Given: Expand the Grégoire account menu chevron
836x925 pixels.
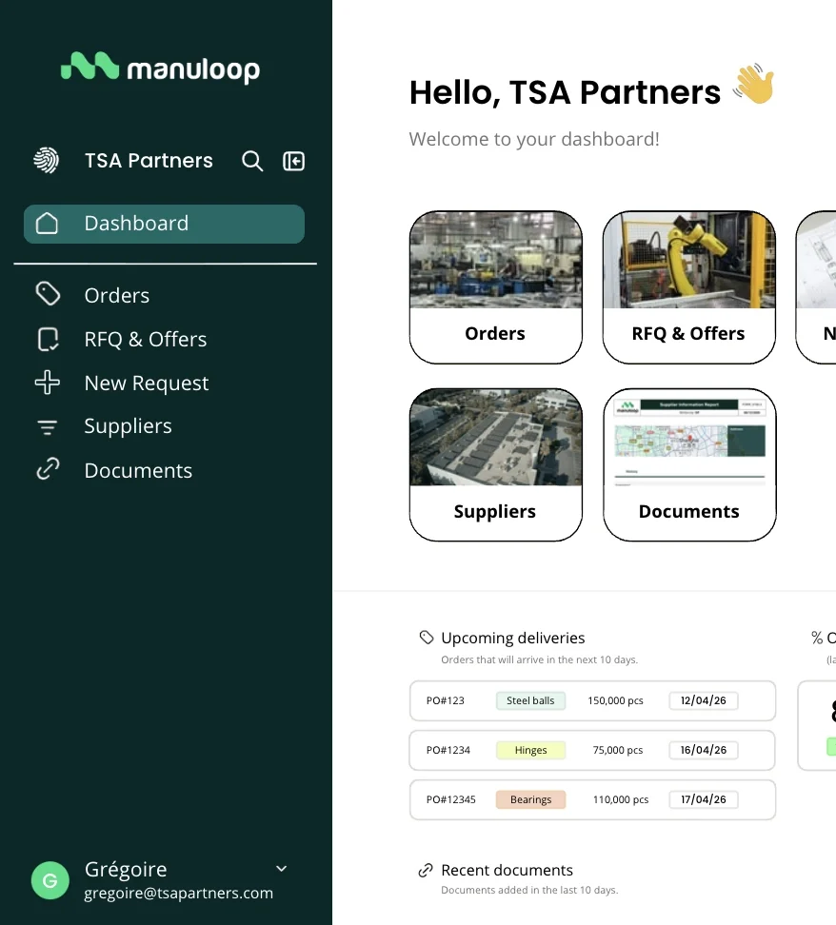Looking at the screenshot, I should click(281, 869).
